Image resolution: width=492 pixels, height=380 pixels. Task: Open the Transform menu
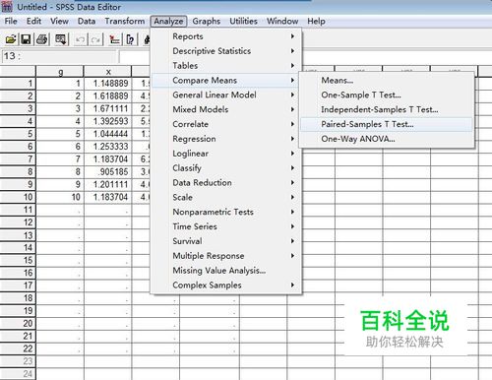coord(125,21)
